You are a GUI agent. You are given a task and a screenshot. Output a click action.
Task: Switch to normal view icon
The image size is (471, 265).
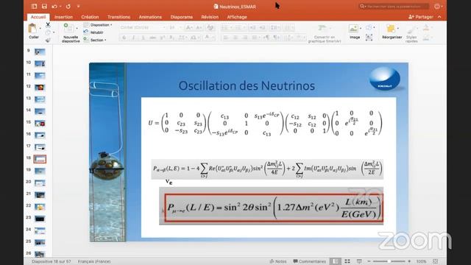pos(336,261)
